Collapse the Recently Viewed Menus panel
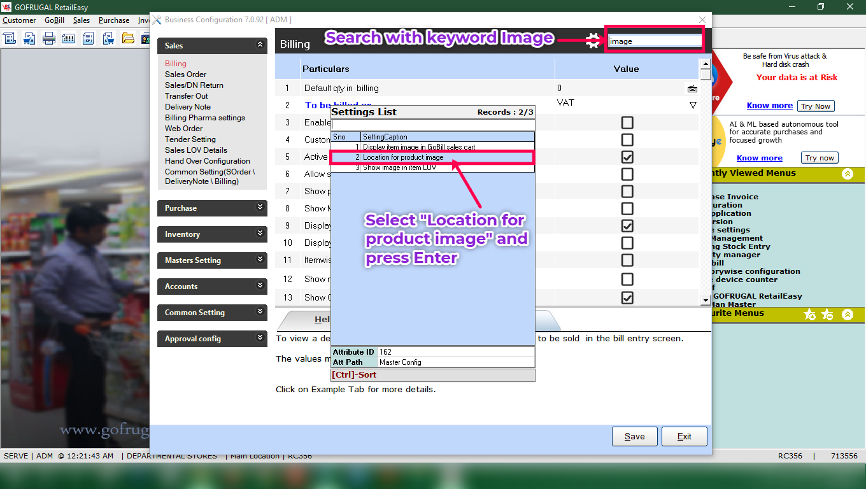This screenshot has height=489, width=866. [848, 173]
